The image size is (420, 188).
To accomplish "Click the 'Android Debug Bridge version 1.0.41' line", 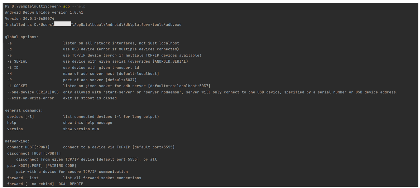I will [x=44, y=13].
